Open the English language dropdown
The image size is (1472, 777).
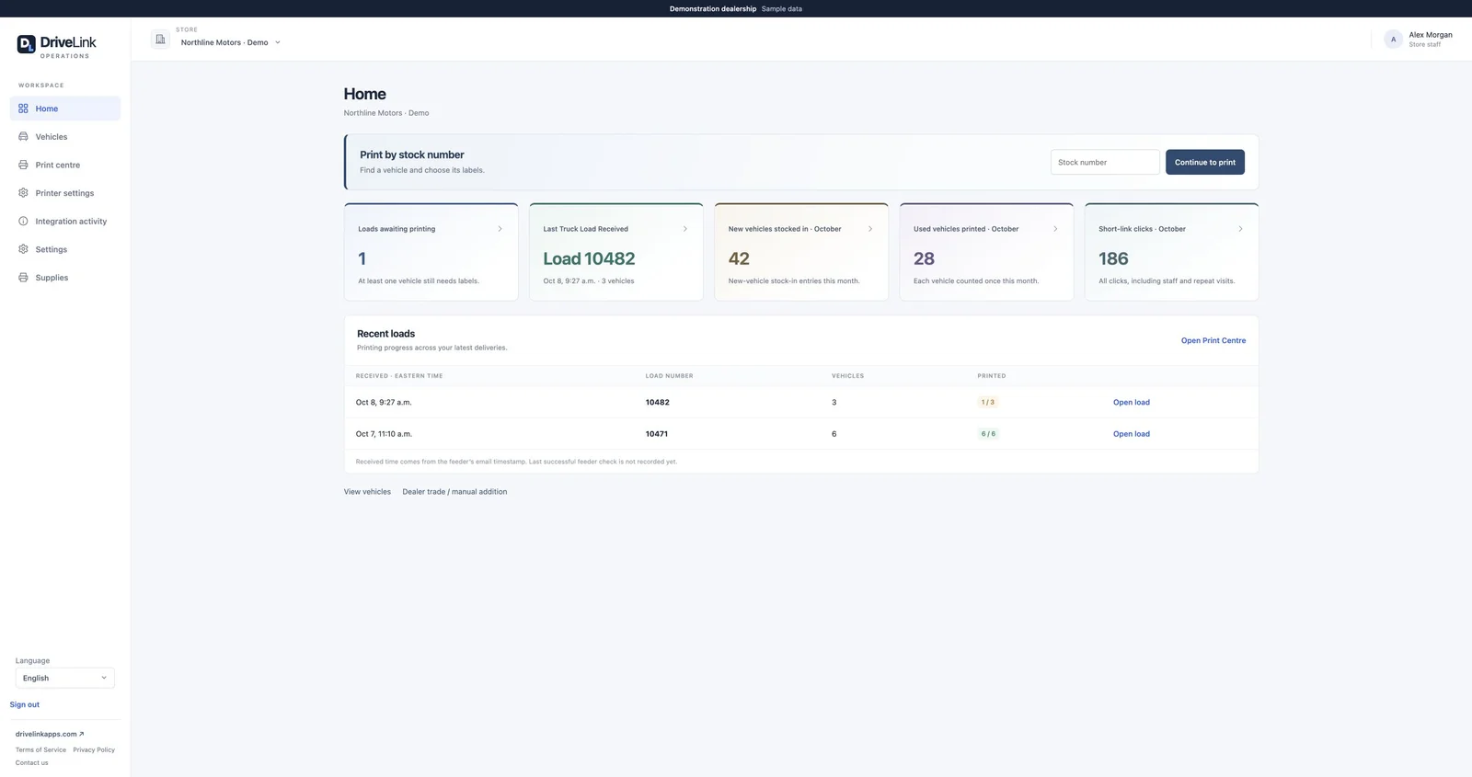click(65, 678)
